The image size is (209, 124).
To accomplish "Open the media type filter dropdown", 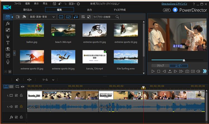I will coord(42,17).
